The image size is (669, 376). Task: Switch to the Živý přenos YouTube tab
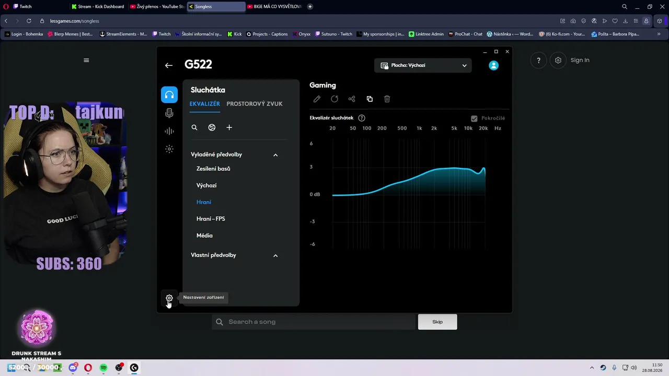pyautogui.click(x=157, y=7)
